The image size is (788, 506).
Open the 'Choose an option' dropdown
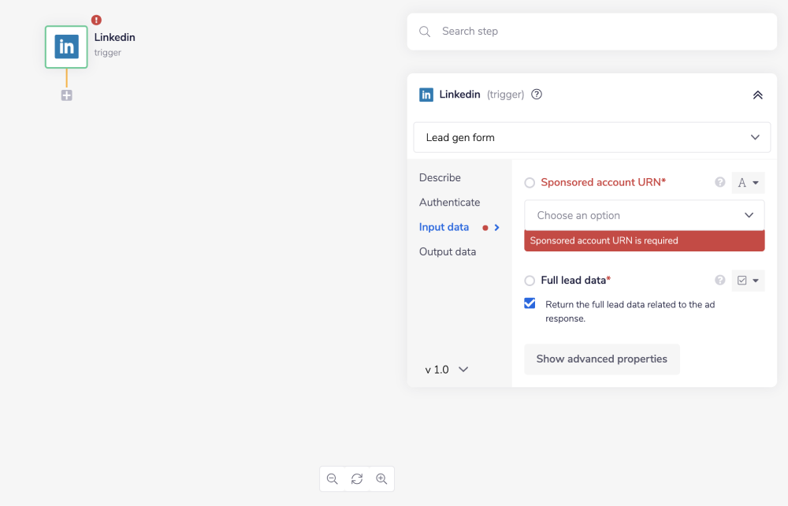click(644, 214)
